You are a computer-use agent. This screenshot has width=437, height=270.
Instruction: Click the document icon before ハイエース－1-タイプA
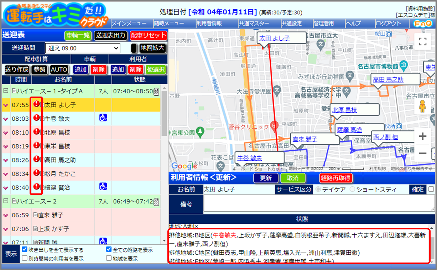(x=14, y=92)
